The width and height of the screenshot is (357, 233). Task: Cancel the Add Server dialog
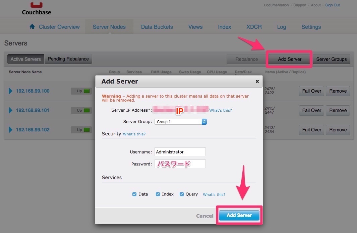(x=204, y=216)
